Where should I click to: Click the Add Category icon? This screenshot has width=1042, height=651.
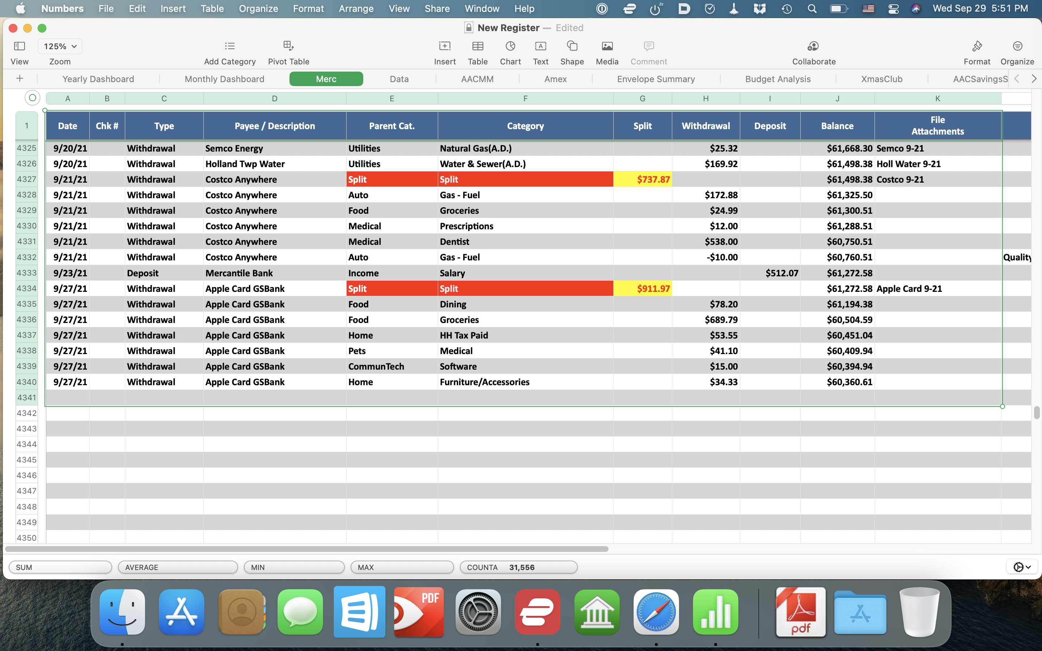(x=229, y=46)
